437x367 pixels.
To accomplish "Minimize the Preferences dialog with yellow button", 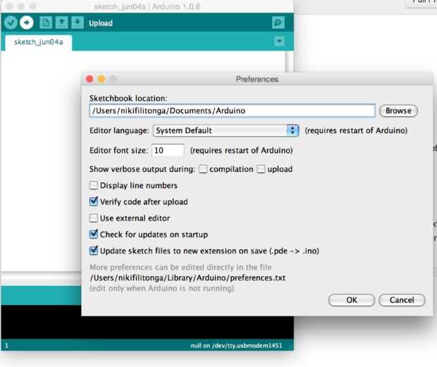I will click(x=101, y=79).
